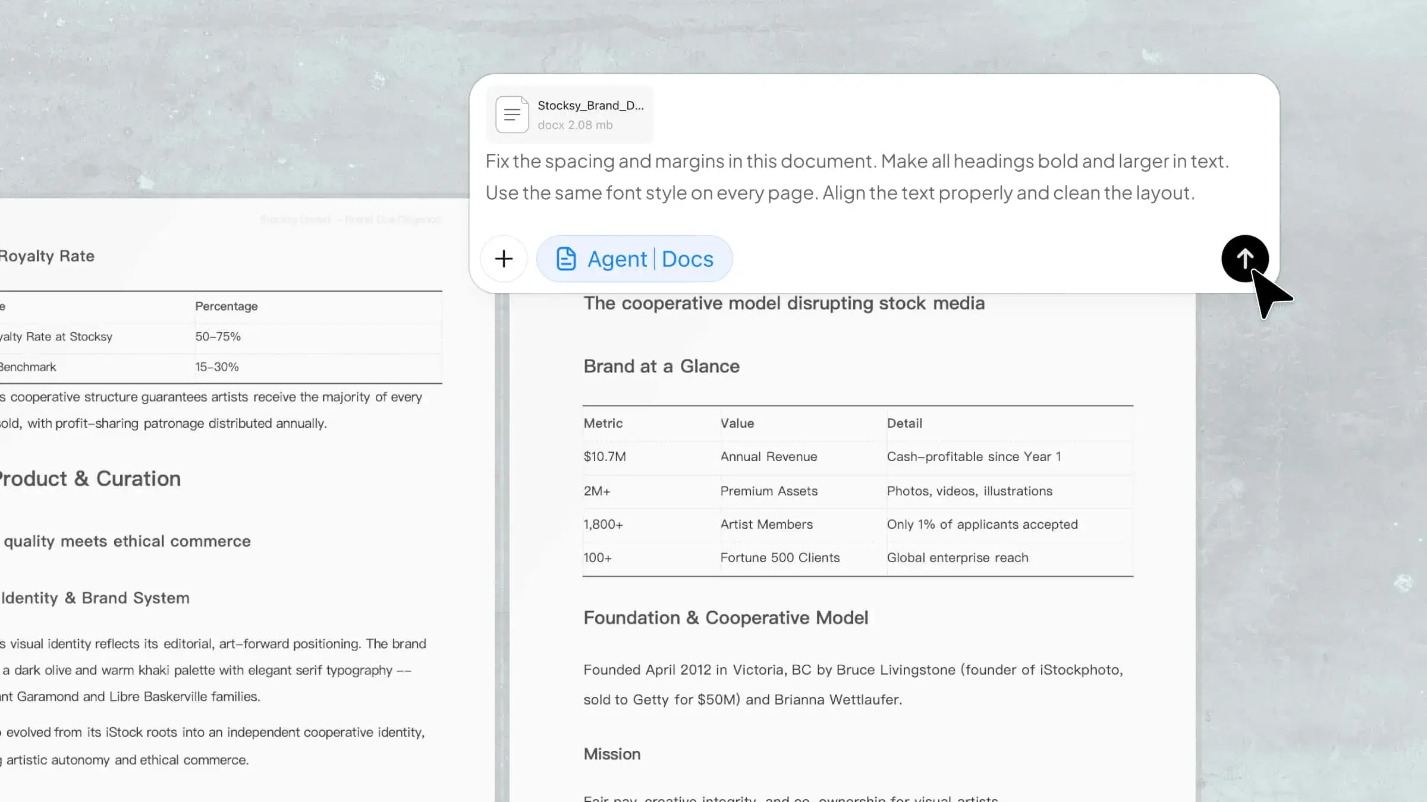
Task: Click the 'Detail' table column header
Action: [x=904, y=423]
